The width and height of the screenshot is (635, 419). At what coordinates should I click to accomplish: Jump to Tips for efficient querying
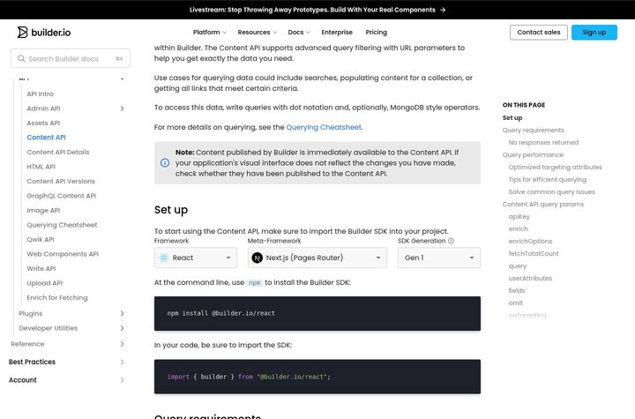[x=548, y=180]
